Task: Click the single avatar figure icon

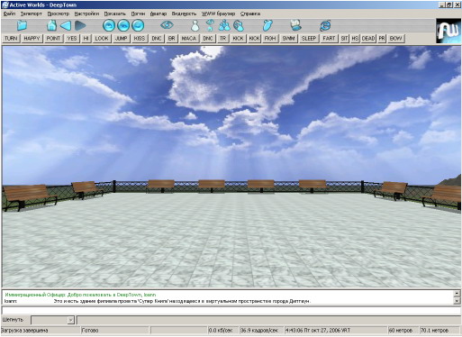Action: pyautogui.click(x=195, y=25)
